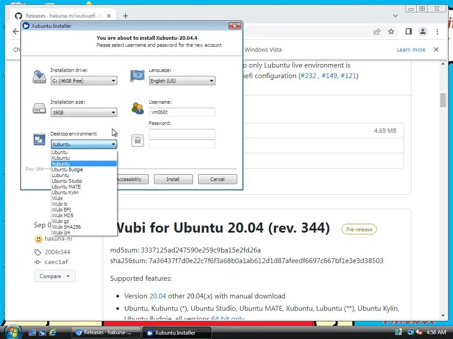Choose Wubi EFI list entry

[x=84, y=210]
